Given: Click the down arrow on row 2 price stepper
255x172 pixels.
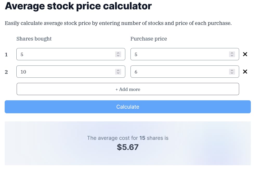Looking at the screenshot, I should [x=232, y=73].
